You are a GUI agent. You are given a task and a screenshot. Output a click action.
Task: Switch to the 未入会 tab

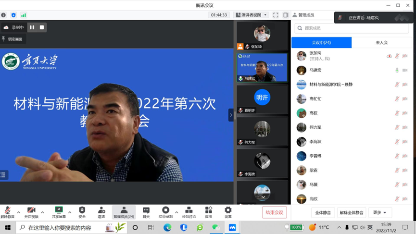[381, 42]
